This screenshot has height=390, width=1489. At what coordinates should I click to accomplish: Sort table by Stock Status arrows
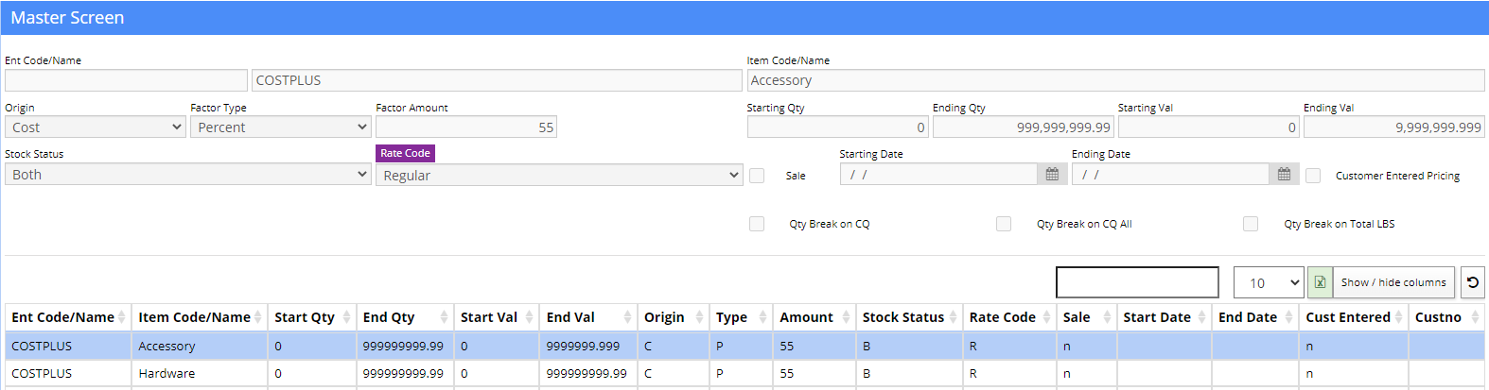(953, 317)
